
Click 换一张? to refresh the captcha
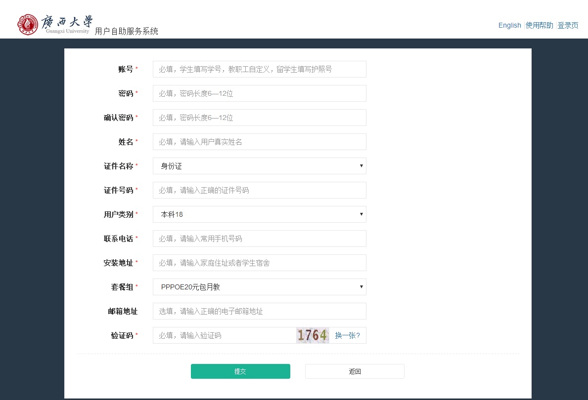[347, 336]
